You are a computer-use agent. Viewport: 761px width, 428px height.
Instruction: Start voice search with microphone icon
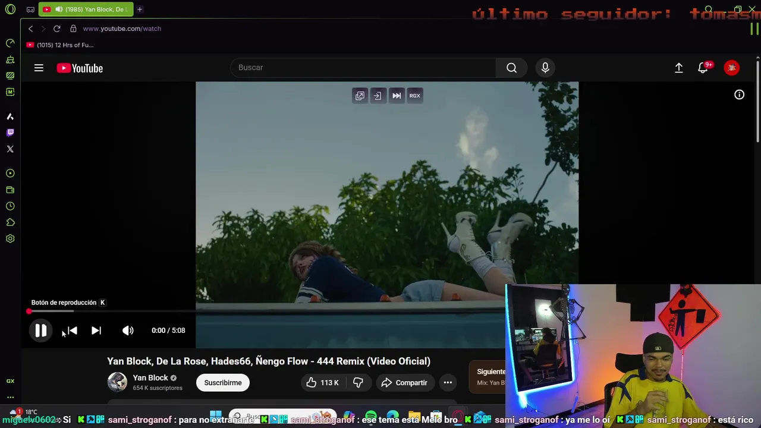(x=545, y=68)
